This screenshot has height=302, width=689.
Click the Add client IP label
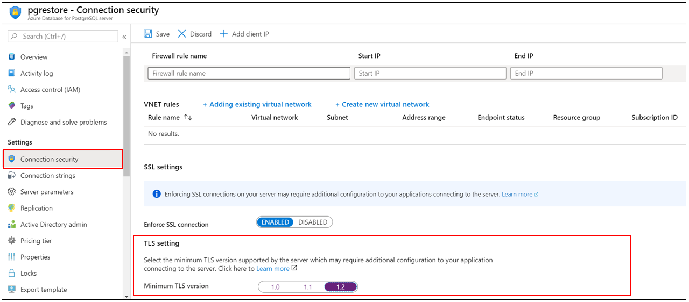tap(250, 34)
